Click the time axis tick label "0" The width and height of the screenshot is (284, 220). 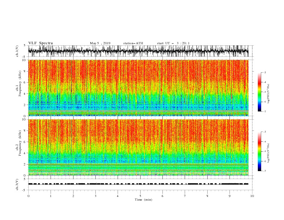[x=28, y=196]
